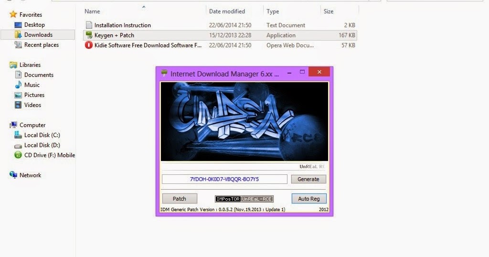Select the Kidie Software Free Download file name
Image resolution: width=489 pixels, height=257 pixels.
coord(148,45)
